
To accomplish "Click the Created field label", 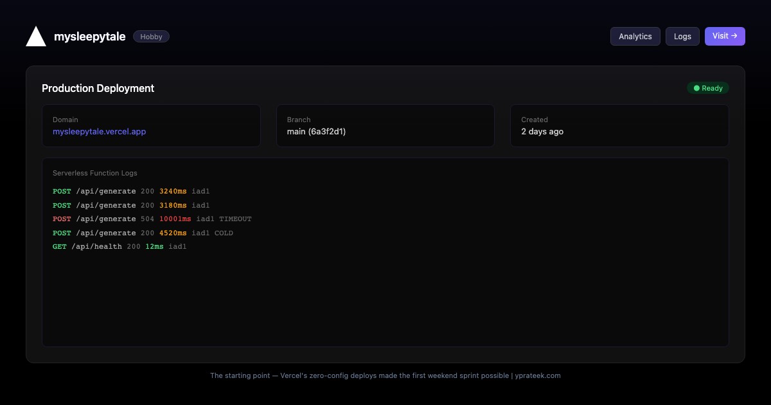I will pos(535,120).
